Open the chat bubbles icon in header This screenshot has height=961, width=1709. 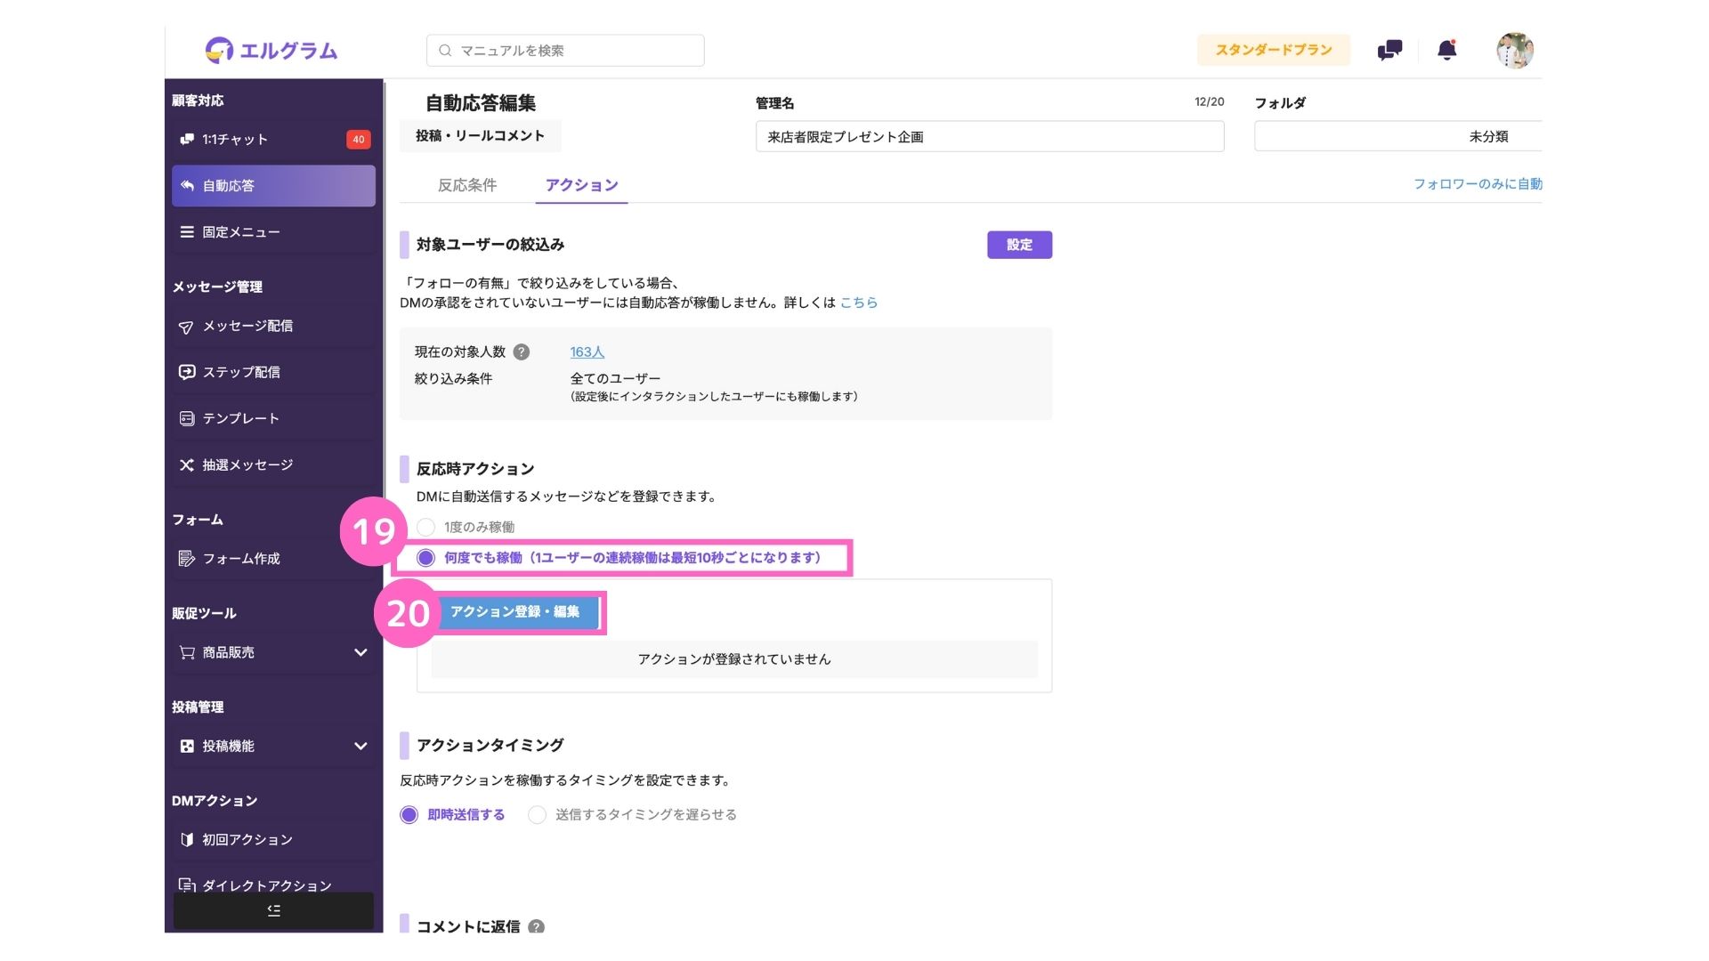pyautogui.click(x=1389, y=50)
